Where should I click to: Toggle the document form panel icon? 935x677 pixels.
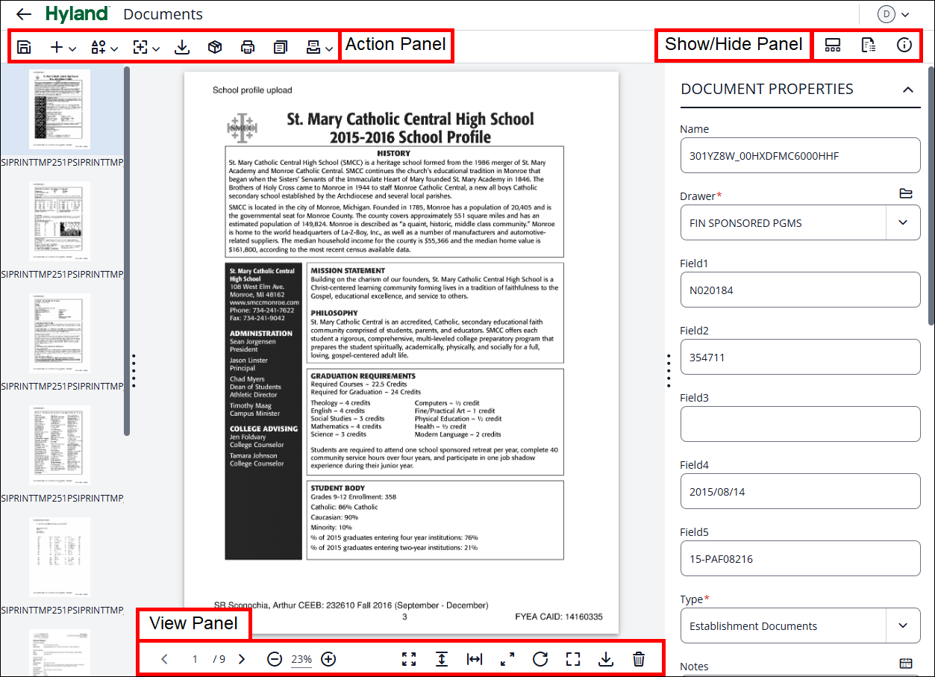[869, 46]
